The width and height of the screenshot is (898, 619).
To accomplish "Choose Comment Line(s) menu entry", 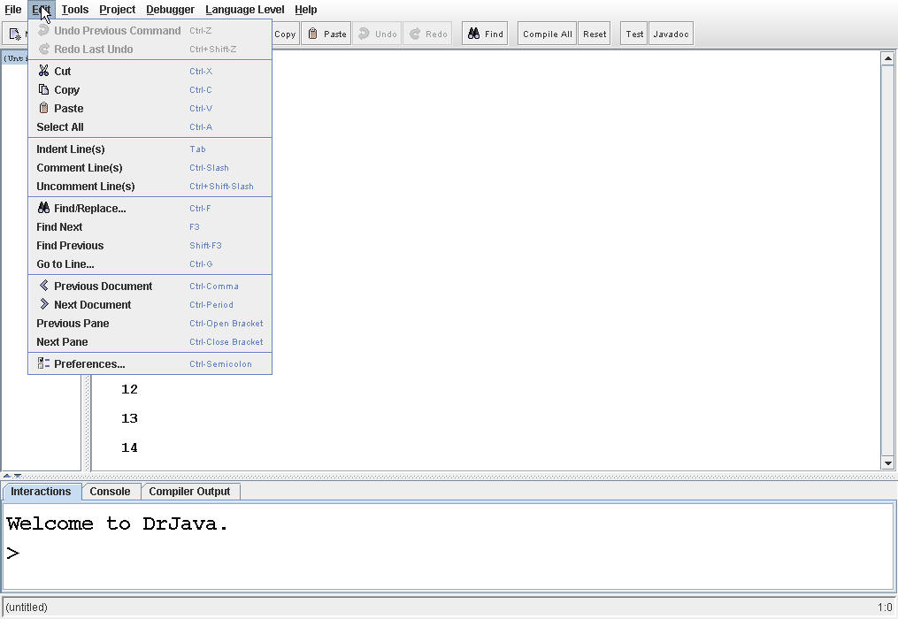I will click(150, 168).
